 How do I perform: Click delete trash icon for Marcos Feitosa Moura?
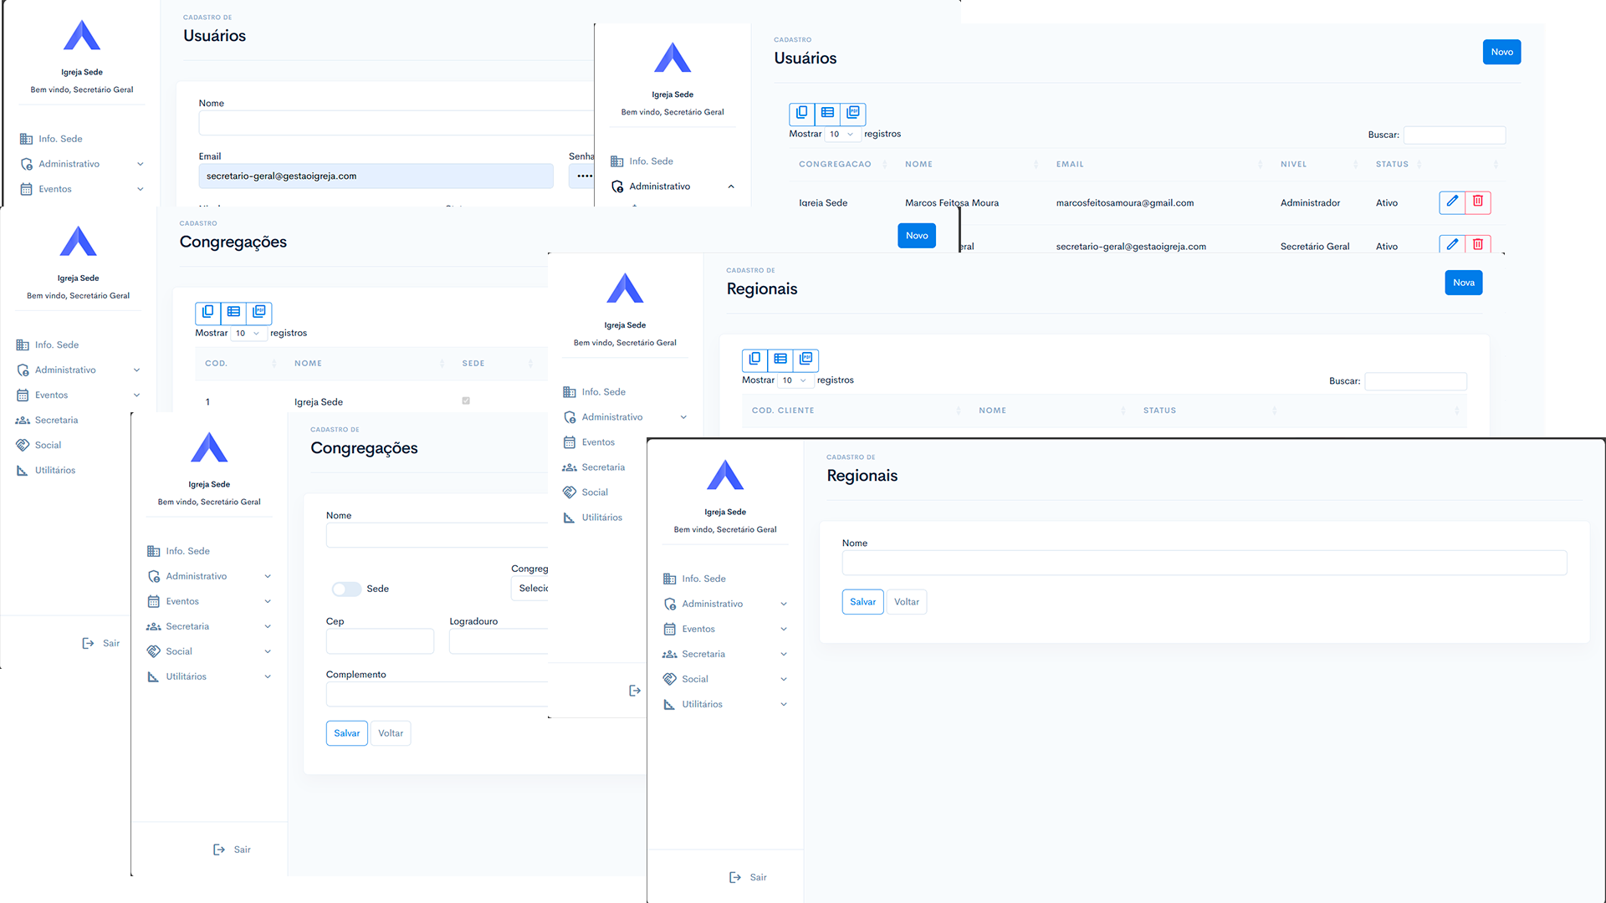(1478, 202)
